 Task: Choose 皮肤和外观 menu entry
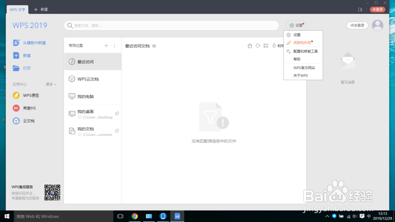[x=303, y=43]
